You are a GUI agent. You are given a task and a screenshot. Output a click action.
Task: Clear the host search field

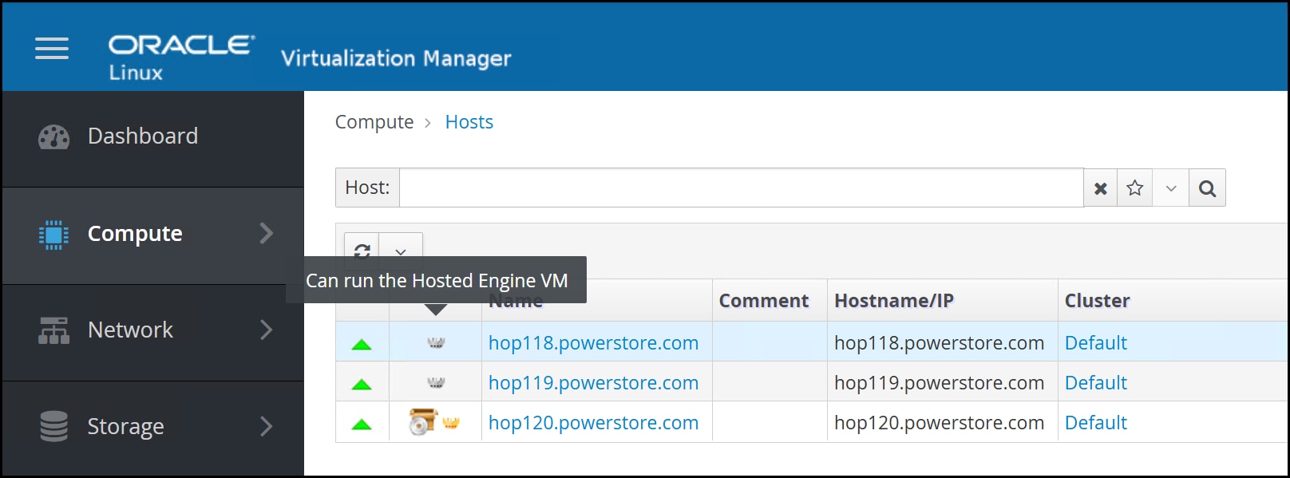tap(1101, 188)
